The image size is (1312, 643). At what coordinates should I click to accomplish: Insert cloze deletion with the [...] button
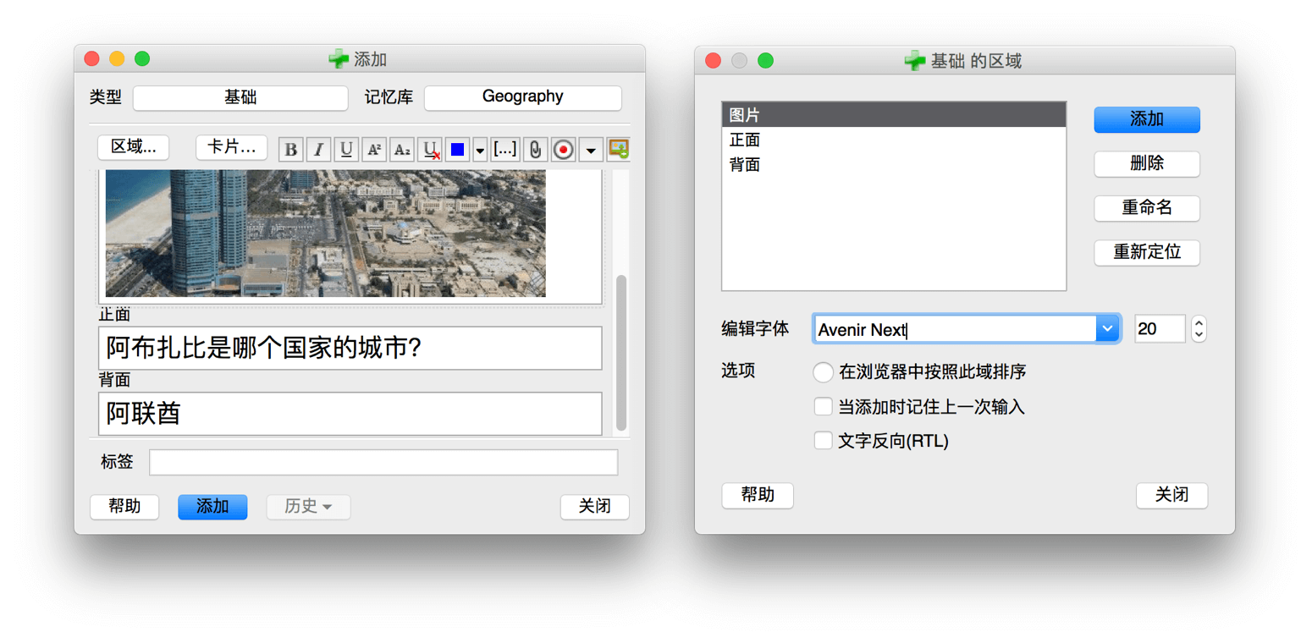pyautogui.click(x=505, y=150)
